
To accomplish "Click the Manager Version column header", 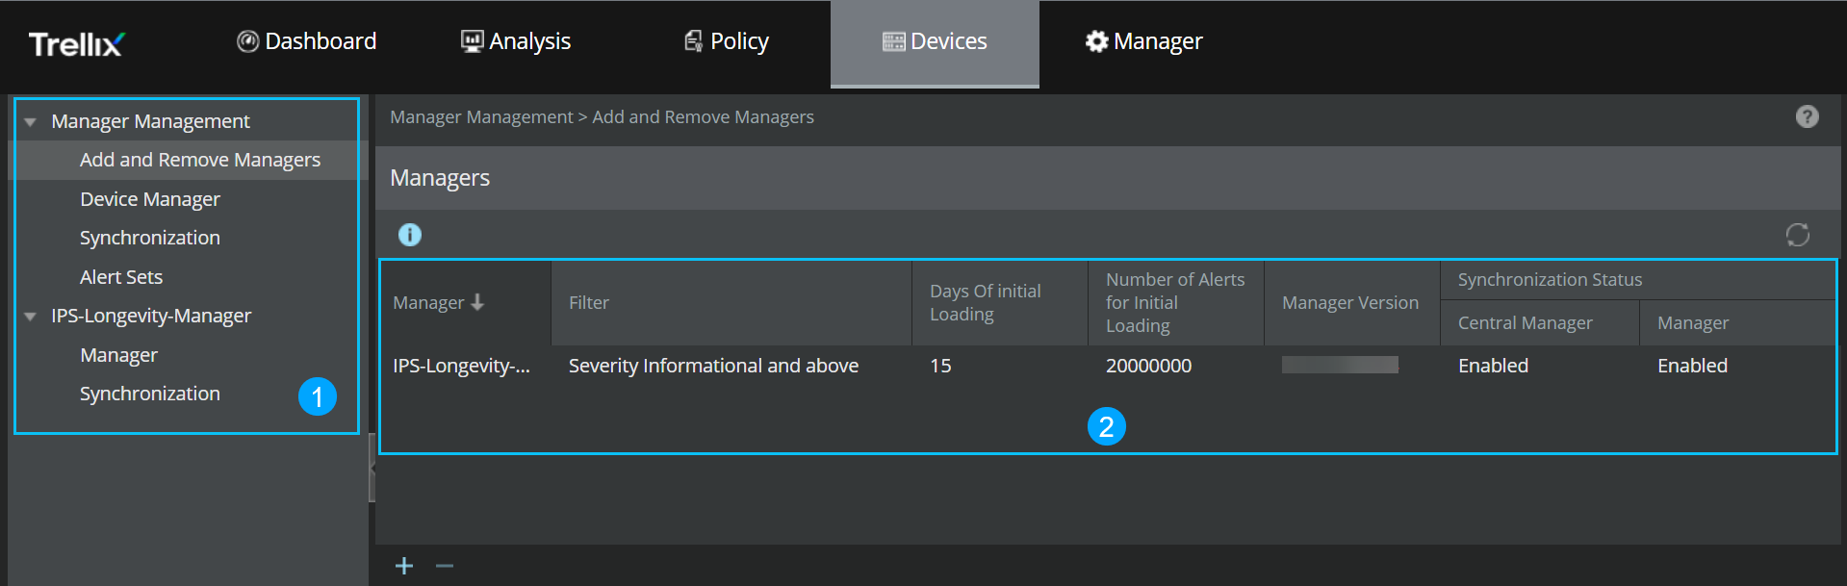I will [1350, 303].
